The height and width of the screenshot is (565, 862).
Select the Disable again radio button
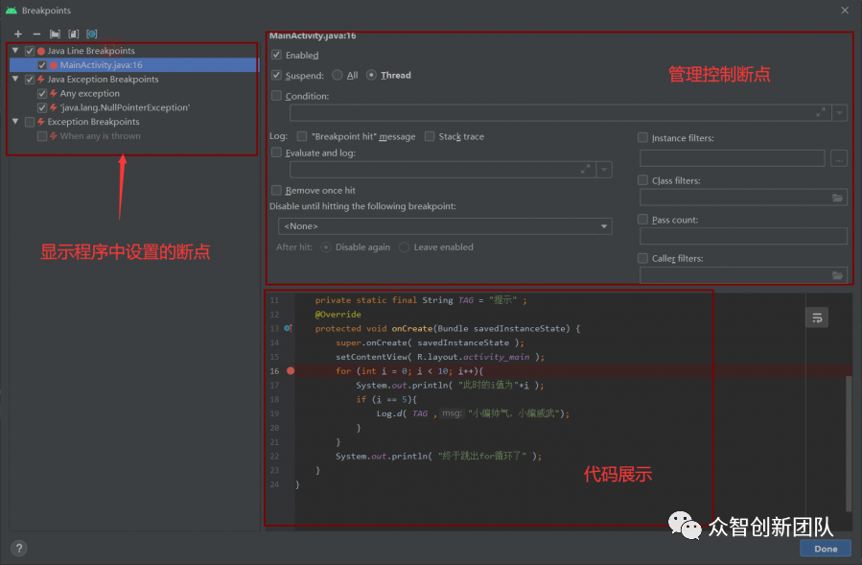coord(326,247)
